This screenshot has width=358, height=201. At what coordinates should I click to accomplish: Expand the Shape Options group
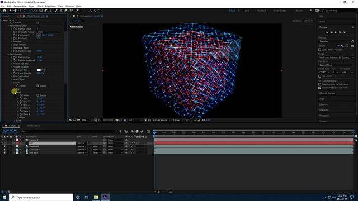[11, 45]
